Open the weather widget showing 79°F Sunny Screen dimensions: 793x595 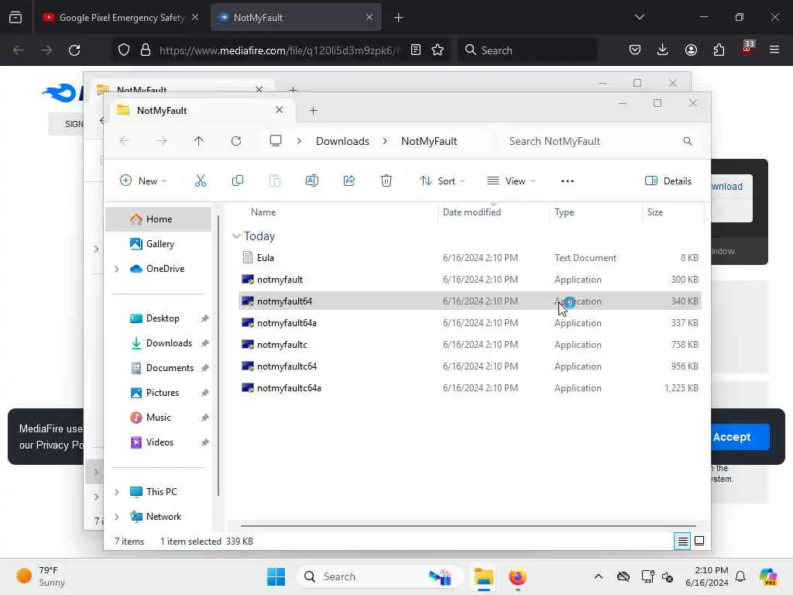(42, 576)
